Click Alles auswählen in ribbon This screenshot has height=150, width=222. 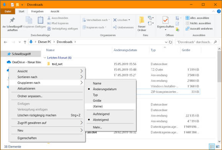(198, 18)
